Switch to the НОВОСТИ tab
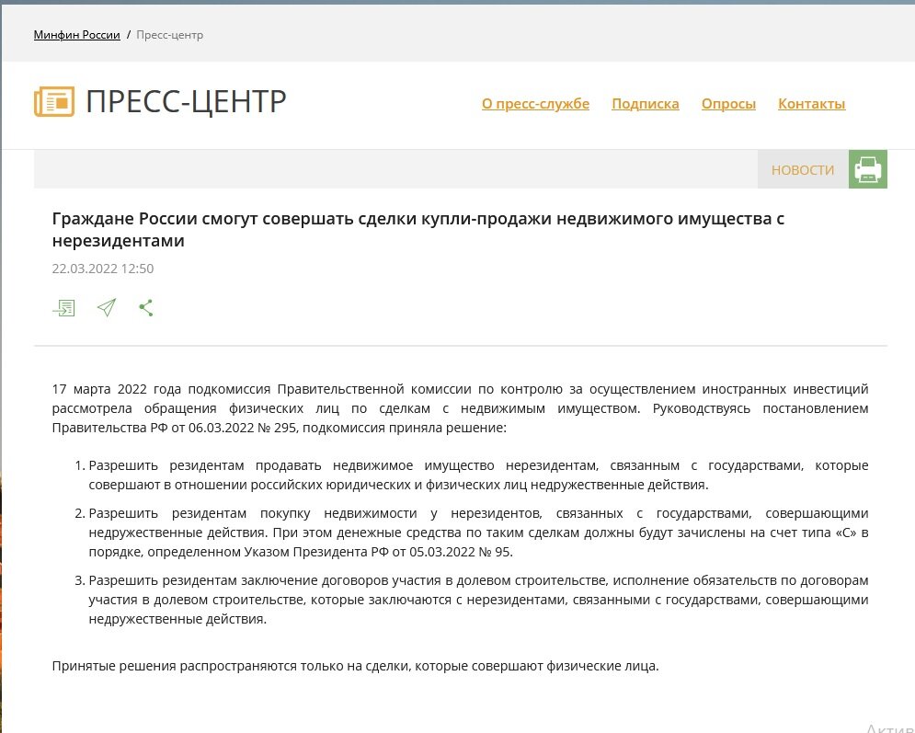Screen dimensions: 915x733 (x=803, y=170)
